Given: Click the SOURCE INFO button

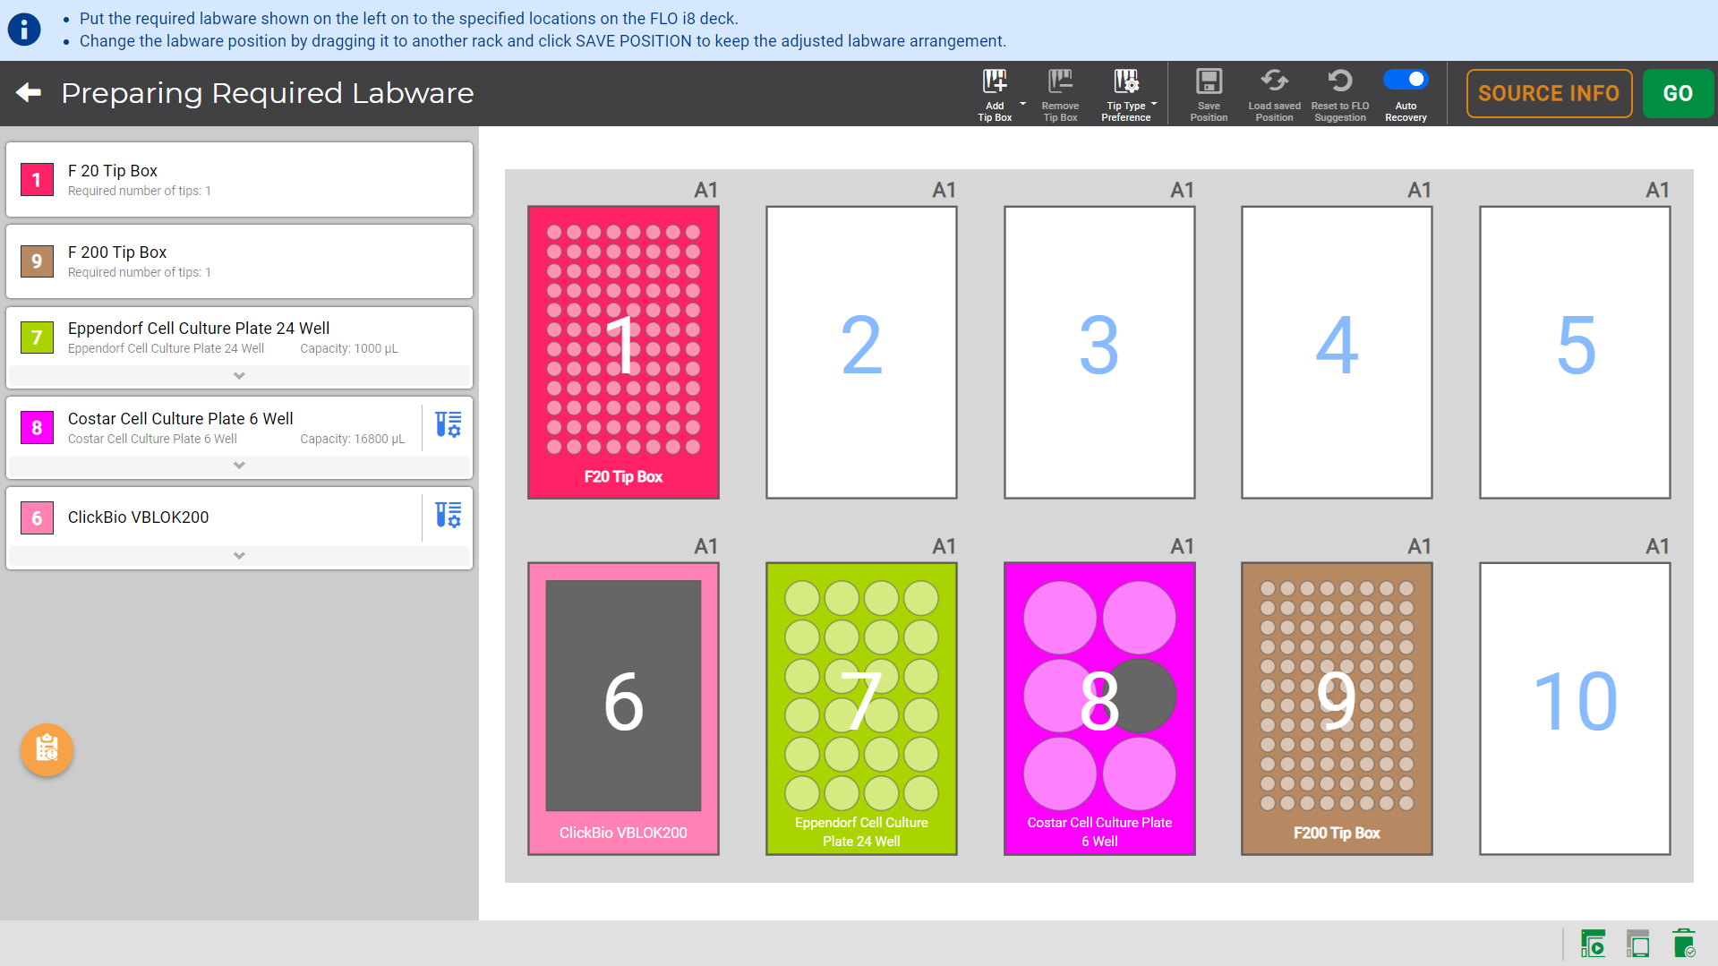Looking at the screenshot, I should click(x=1548, y=93).
